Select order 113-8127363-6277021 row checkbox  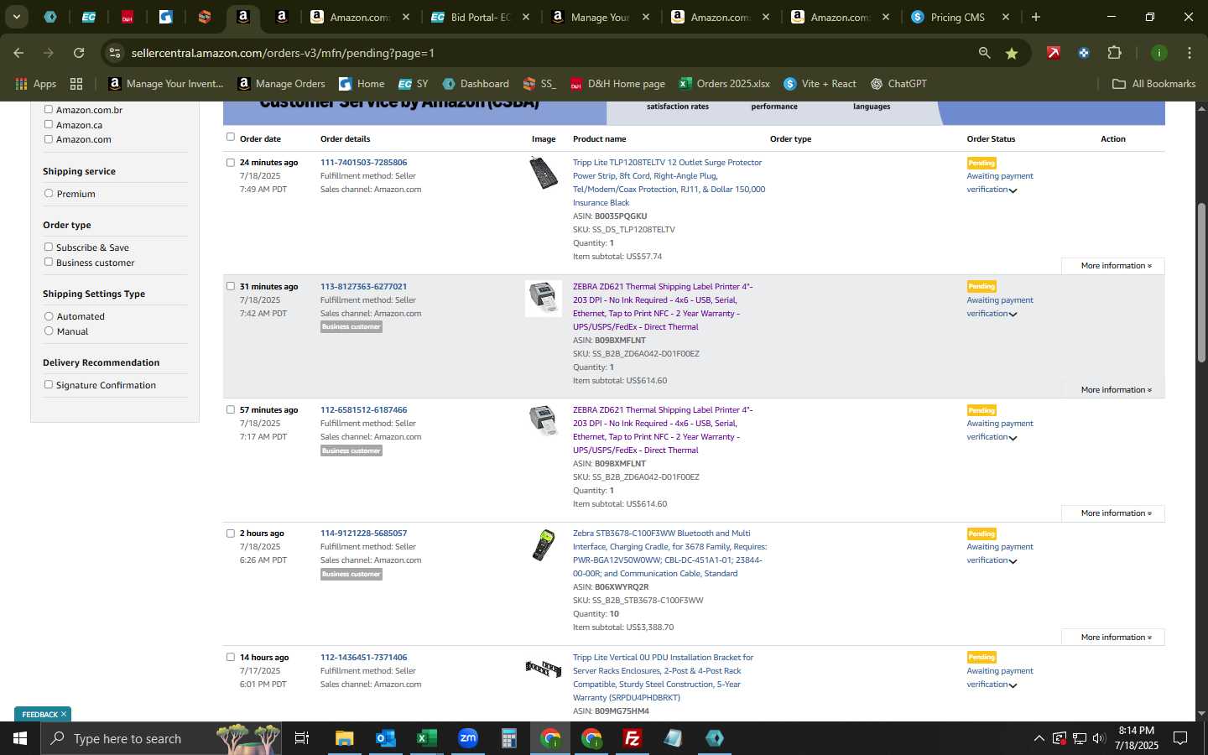point(231,286)
